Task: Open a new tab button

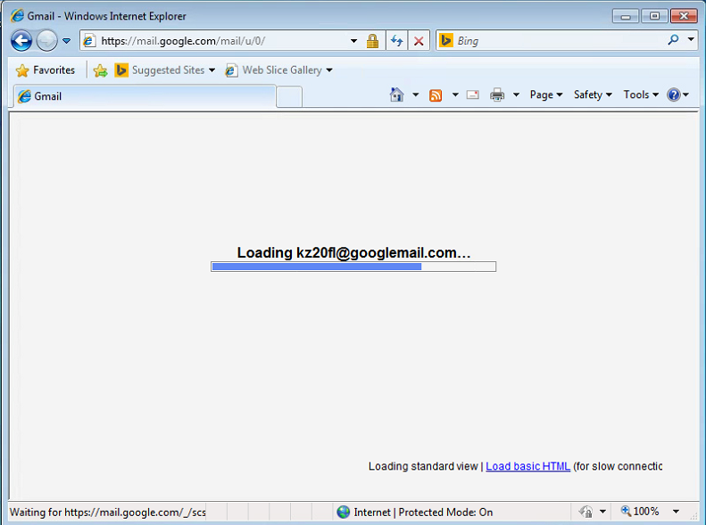Action: pyautogui.click(x=289, y=96)
